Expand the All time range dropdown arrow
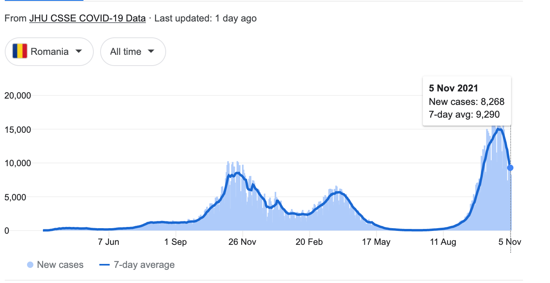550x283 pixels. point(151,51)
